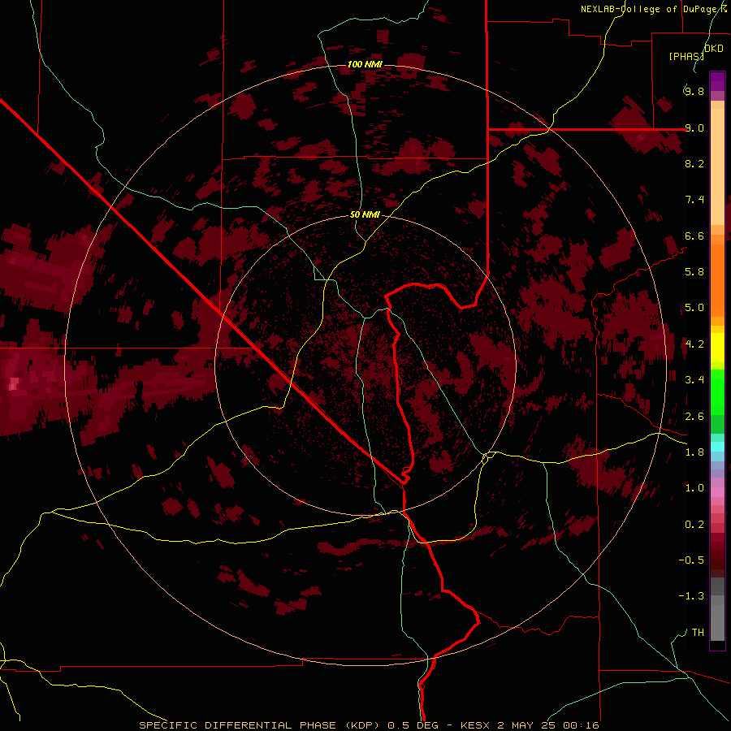The width and height of the screenshot is (731, 731).
Task: Click the SPECIFIC DIFFERENTIAL PHASE (KDP) caption
Action: [x=260, y=725]
